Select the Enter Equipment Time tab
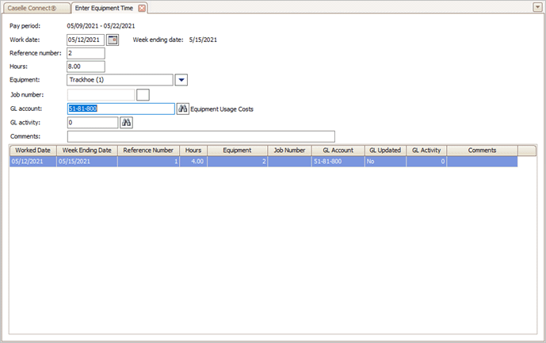 [105, 7]
